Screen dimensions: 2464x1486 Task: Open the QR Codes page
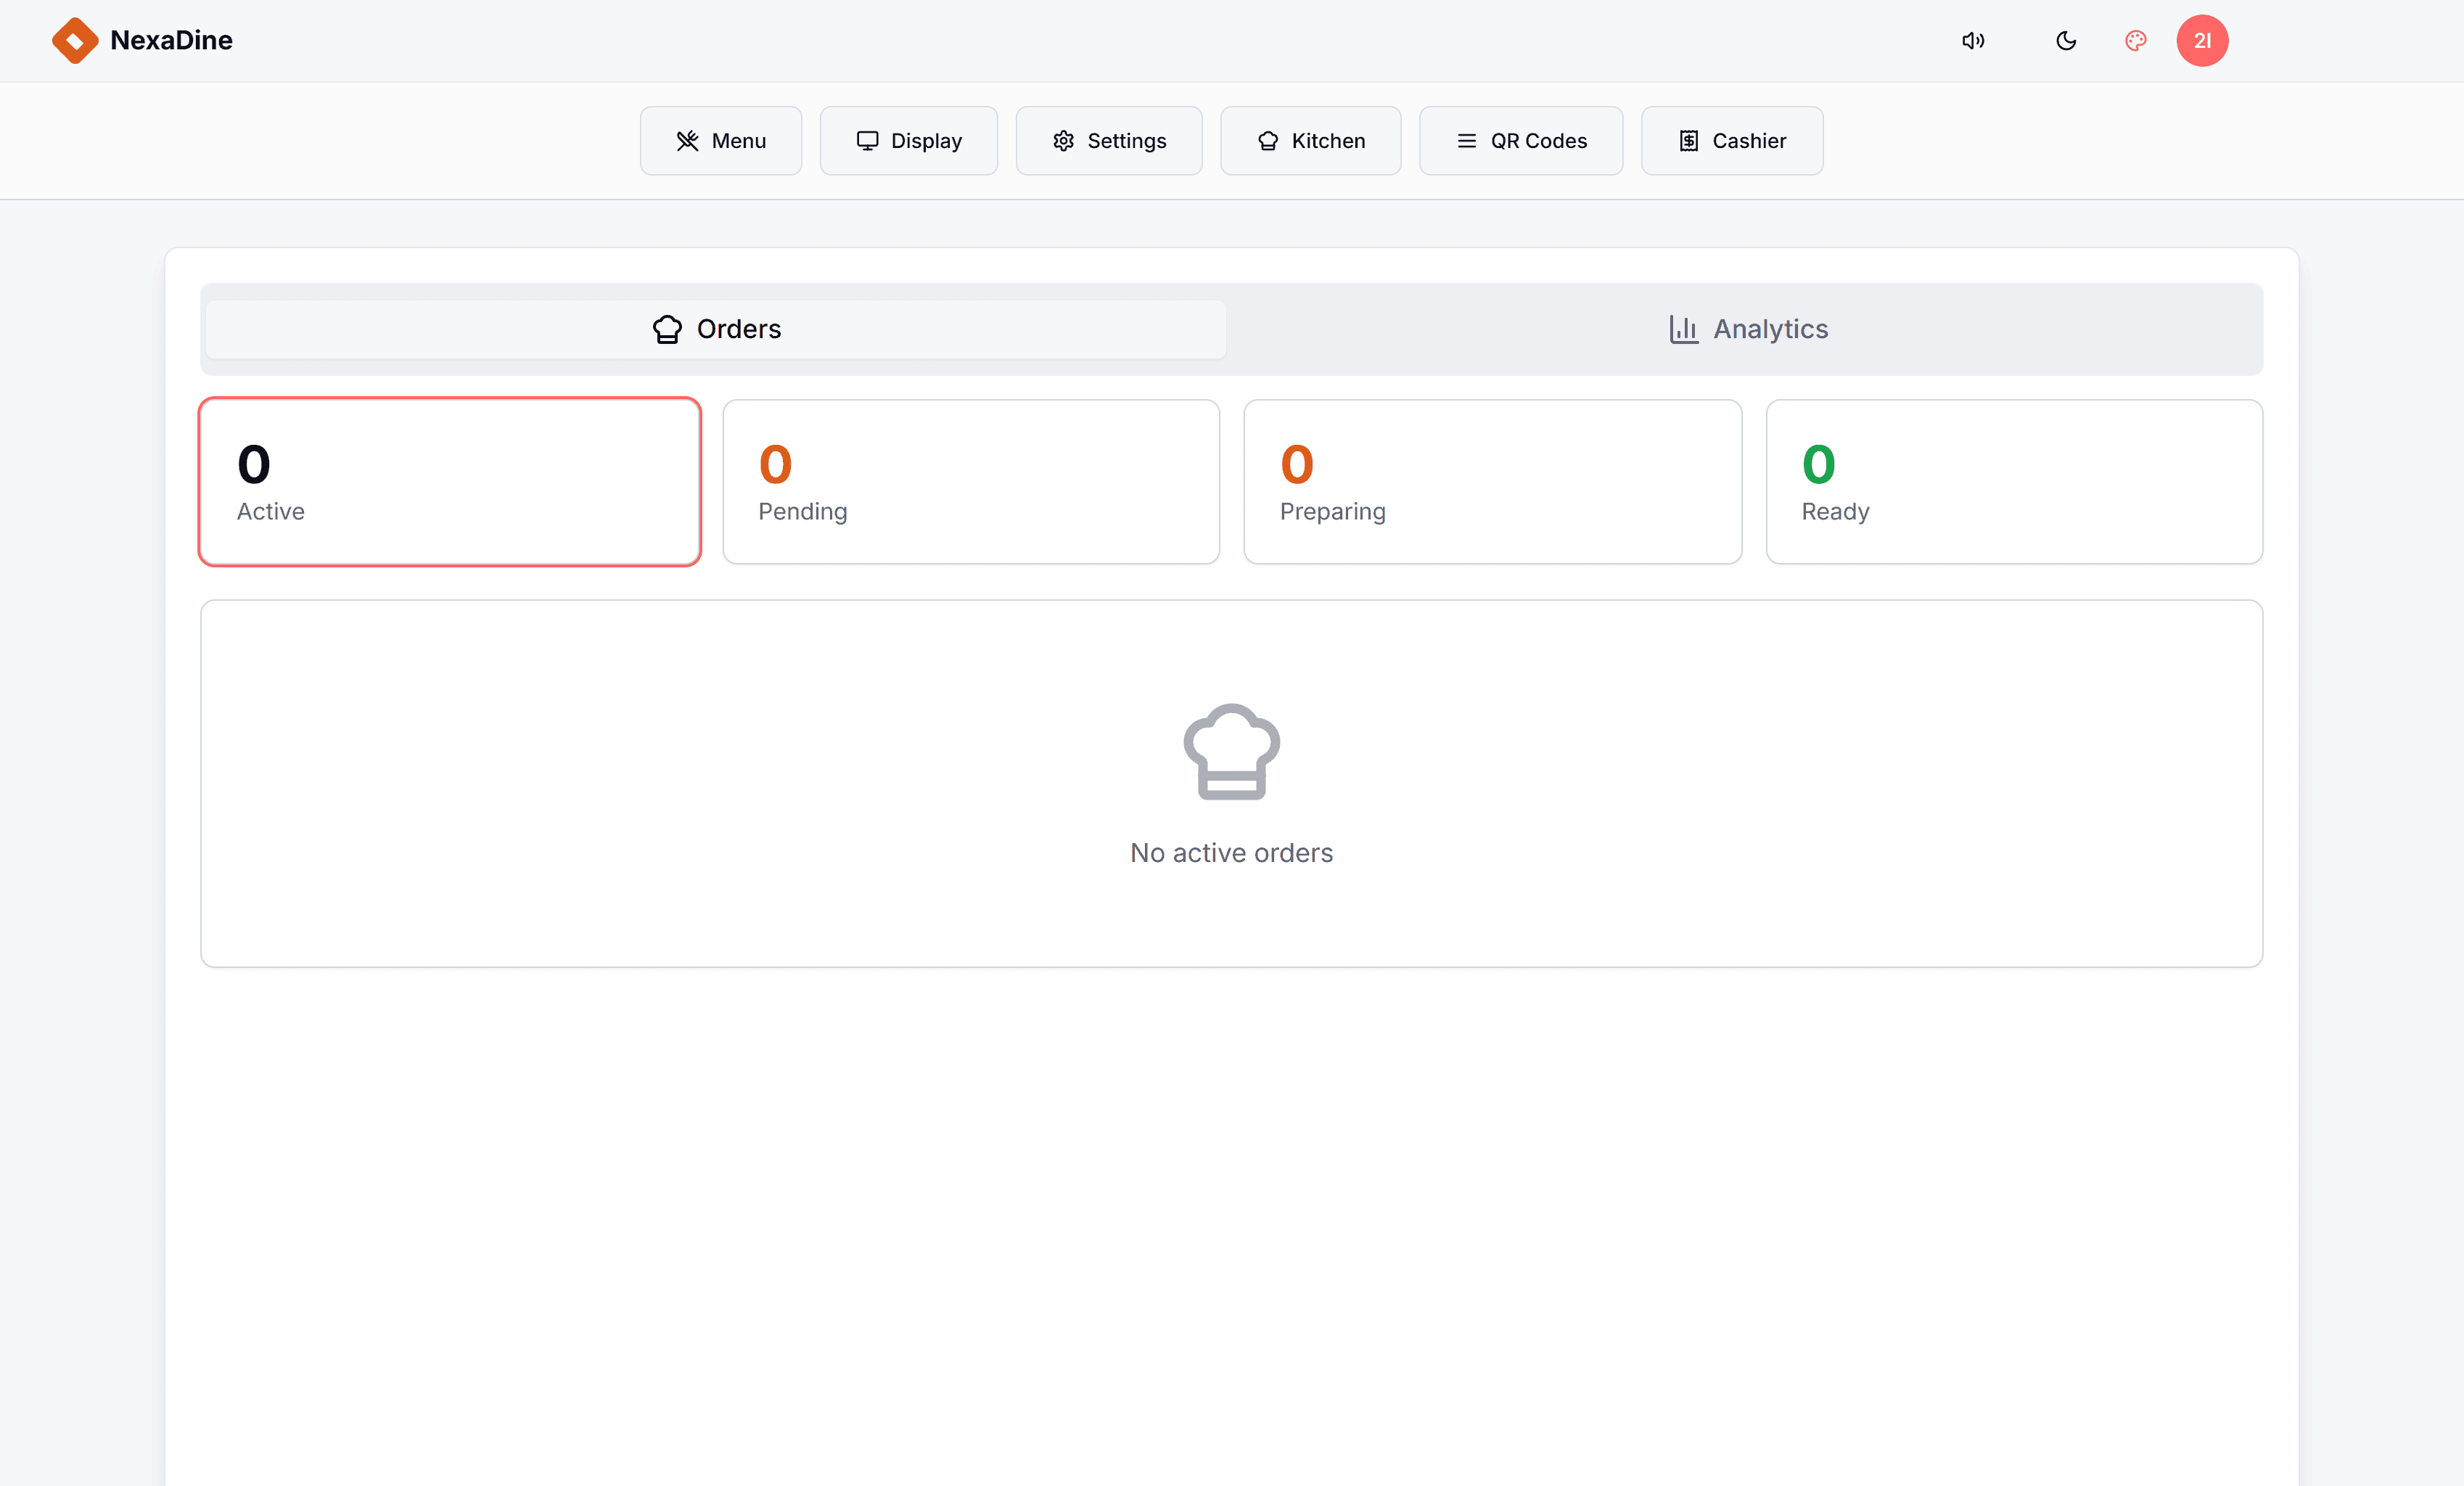(1521, 141)
